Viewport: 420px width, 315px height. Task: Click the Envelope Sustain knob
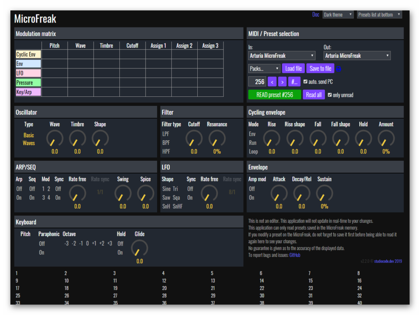[324, 194]
